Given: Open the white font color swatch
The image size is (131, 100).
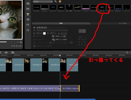Looking at the screenshot, I should [x=44, y=33].
